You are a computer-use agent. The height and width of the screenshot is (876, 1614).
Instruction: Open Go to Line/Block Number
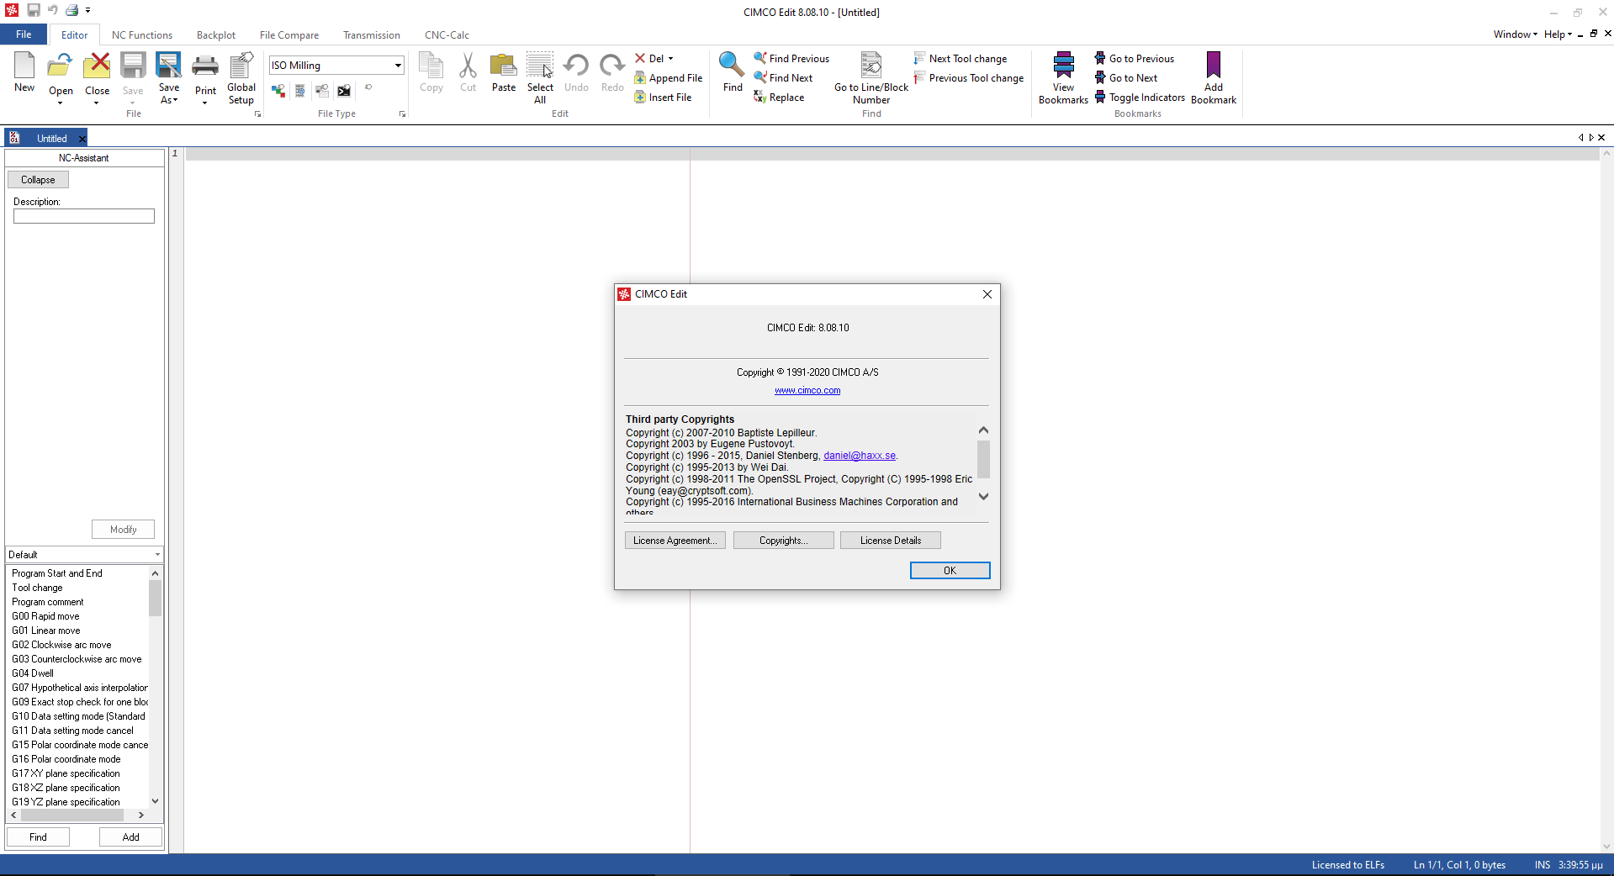(871, 78)
